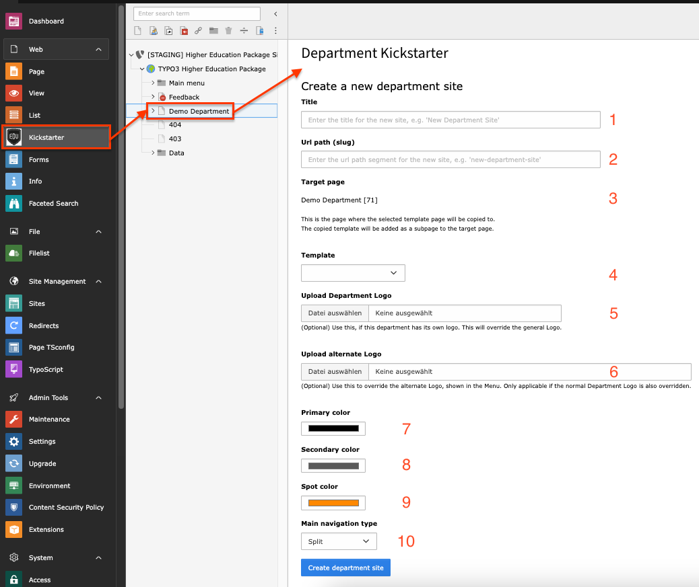Click the Upload Department Logo file chooser button
This screenshot has height=587, width=699.
[x=335, y=313]
